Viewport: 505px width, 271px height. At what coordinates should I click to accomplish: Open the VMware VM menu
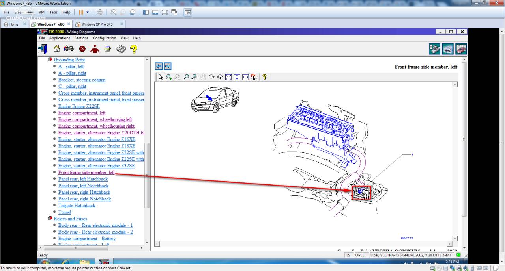pyautogui.click(x=41, y=12)
